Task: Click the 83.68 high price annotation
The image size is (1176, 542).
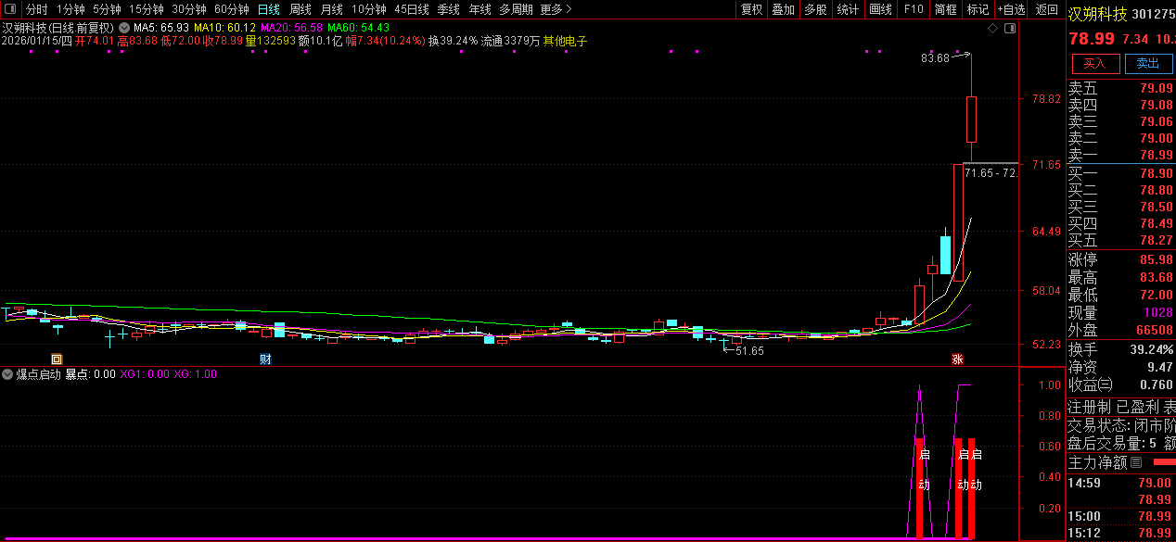Action: [935, 58]
